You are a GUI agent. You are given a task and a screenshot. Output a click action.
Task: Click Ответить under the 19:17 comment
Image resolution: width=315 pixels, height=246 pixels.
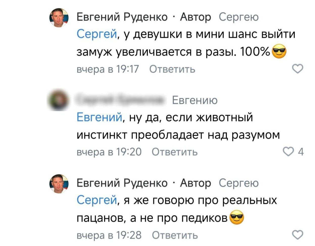coord(172,69)
